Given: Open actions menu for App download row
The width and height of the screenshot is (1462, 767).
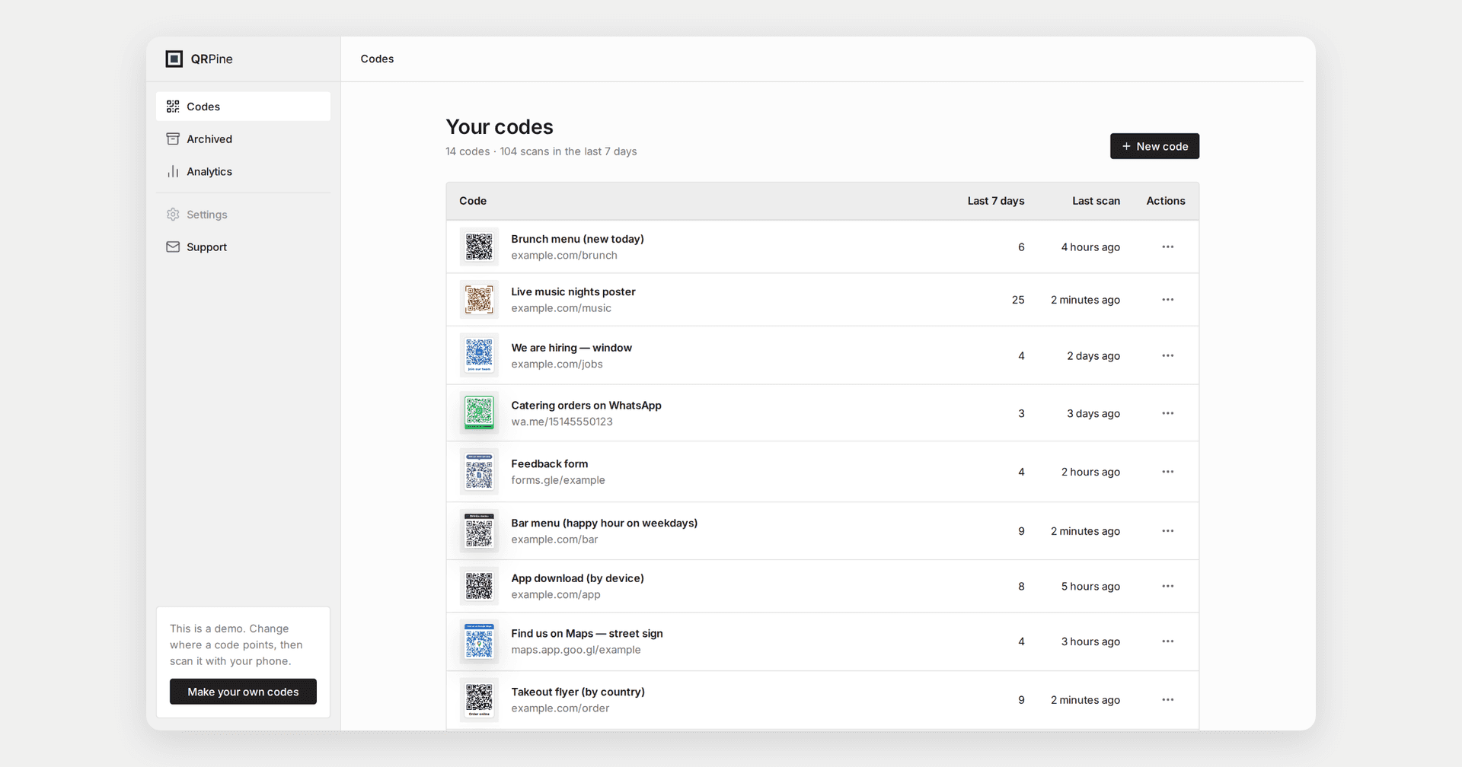Looking at the screenshot, I should point(1168,586).
